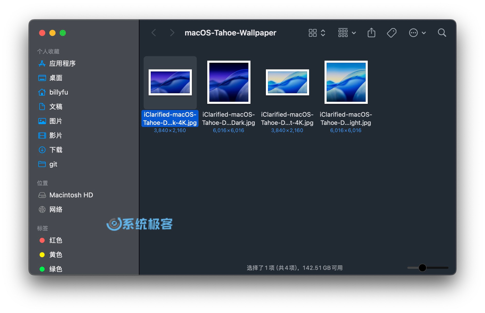Click the 网络 globe icon
Viewport: 485px width, 313px height.
tap(42, 209)
